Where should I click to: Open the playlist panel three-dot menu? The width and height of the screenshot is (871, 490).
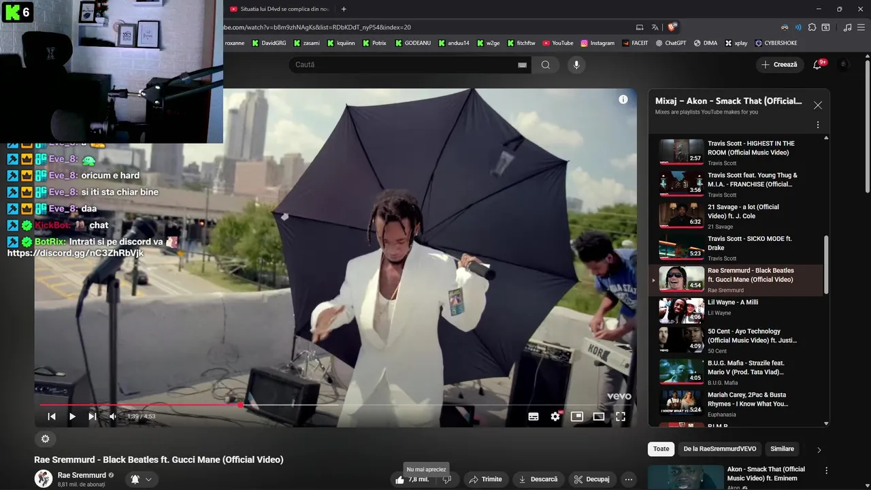pos(818,125)
